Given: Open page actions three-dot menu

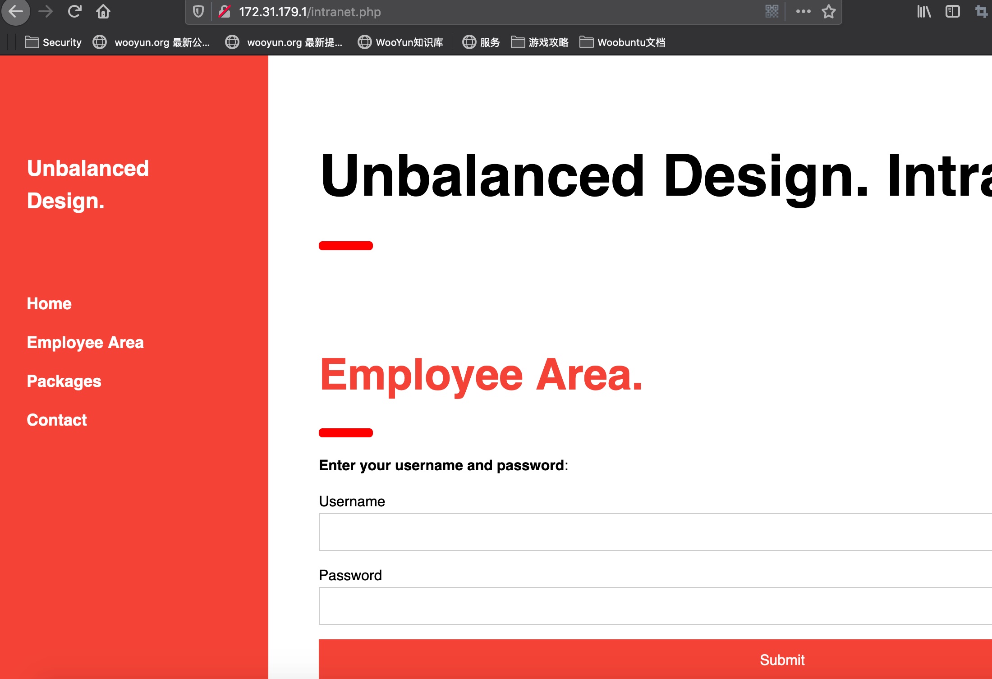Looking at the screenshot, I should (803, 11).
